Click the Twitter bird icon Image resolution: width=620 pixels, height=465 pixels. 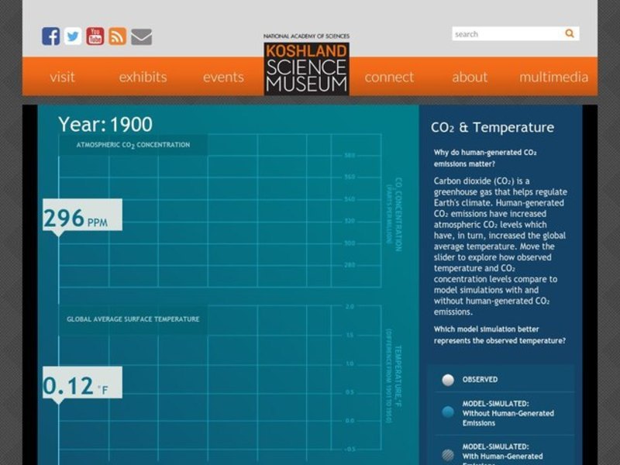[72, 36]
